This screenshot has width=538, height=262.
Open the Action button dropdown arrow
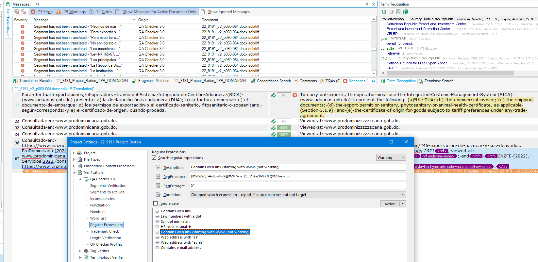(x=403, y=204)
